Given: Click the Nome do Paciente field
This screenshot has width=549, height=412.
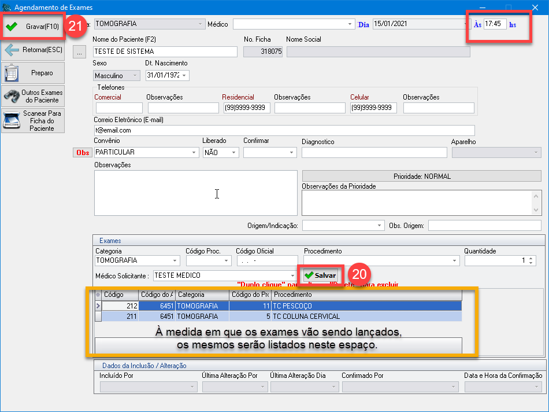Looking at the screenshot, I should (x=165, y=52).
